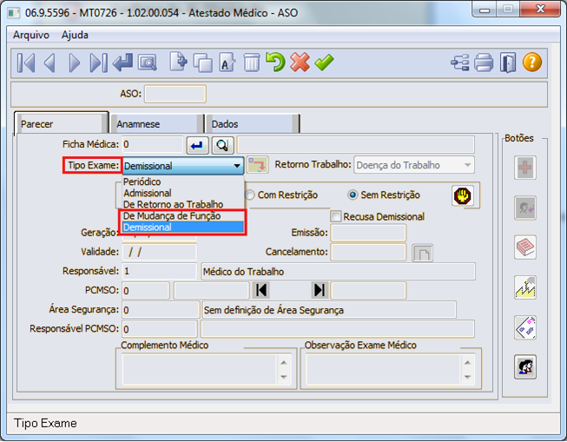567x442 pixels.
Task: Click the PCMSO code field
Action: (146, 290)
